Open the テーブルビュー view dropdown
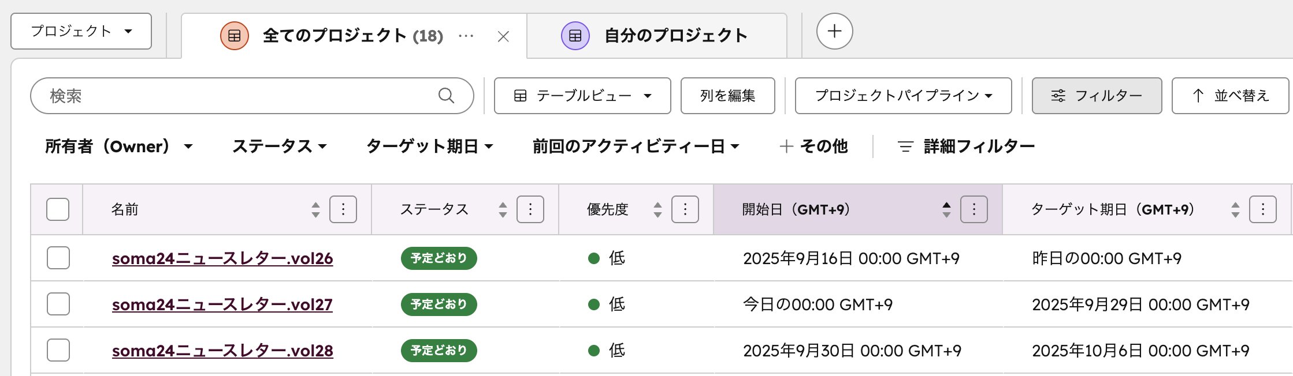The height and width of the screenshot is (376, 1293). click(582, 96)
